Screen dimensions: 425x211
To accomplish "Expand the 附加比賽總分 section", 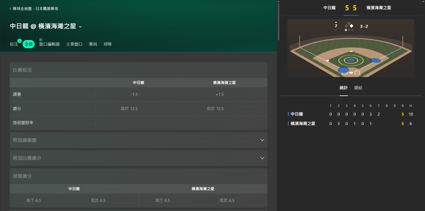I will pos(139,158).
